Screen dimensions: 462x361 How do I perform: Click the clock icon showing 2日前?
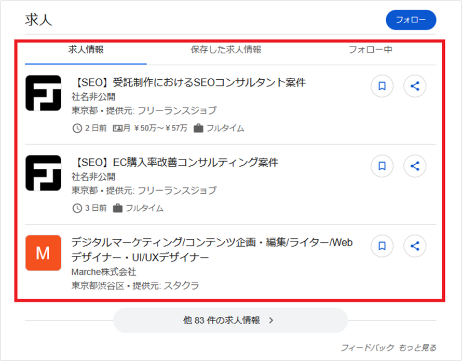pyautogui.click(x=78, y=127)
